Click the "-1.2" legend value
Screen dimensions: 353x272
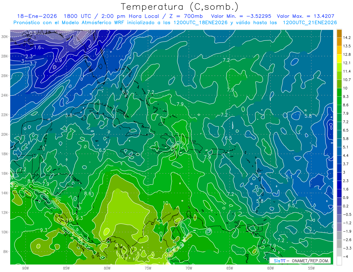click(x=347, y=223)
